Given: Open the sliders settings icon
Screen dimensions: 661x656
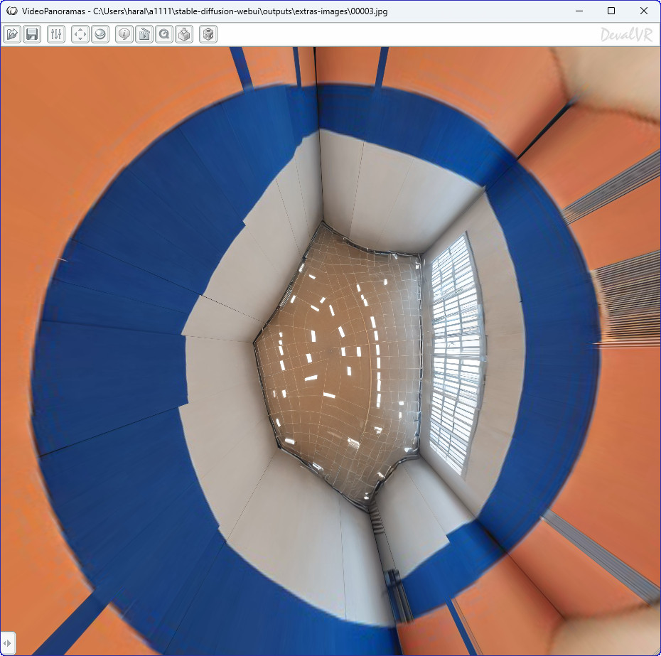Looking at the screenshot, I should pos(56,34).
